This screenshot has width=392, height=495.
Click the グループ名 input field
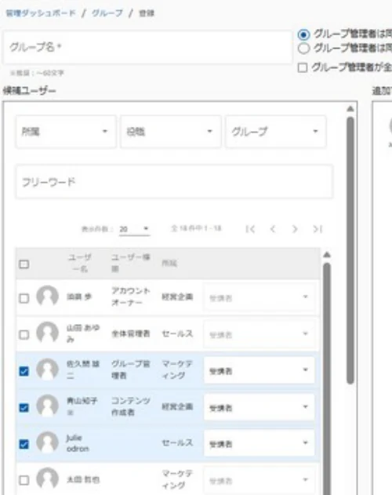click(x=147, y=47)
